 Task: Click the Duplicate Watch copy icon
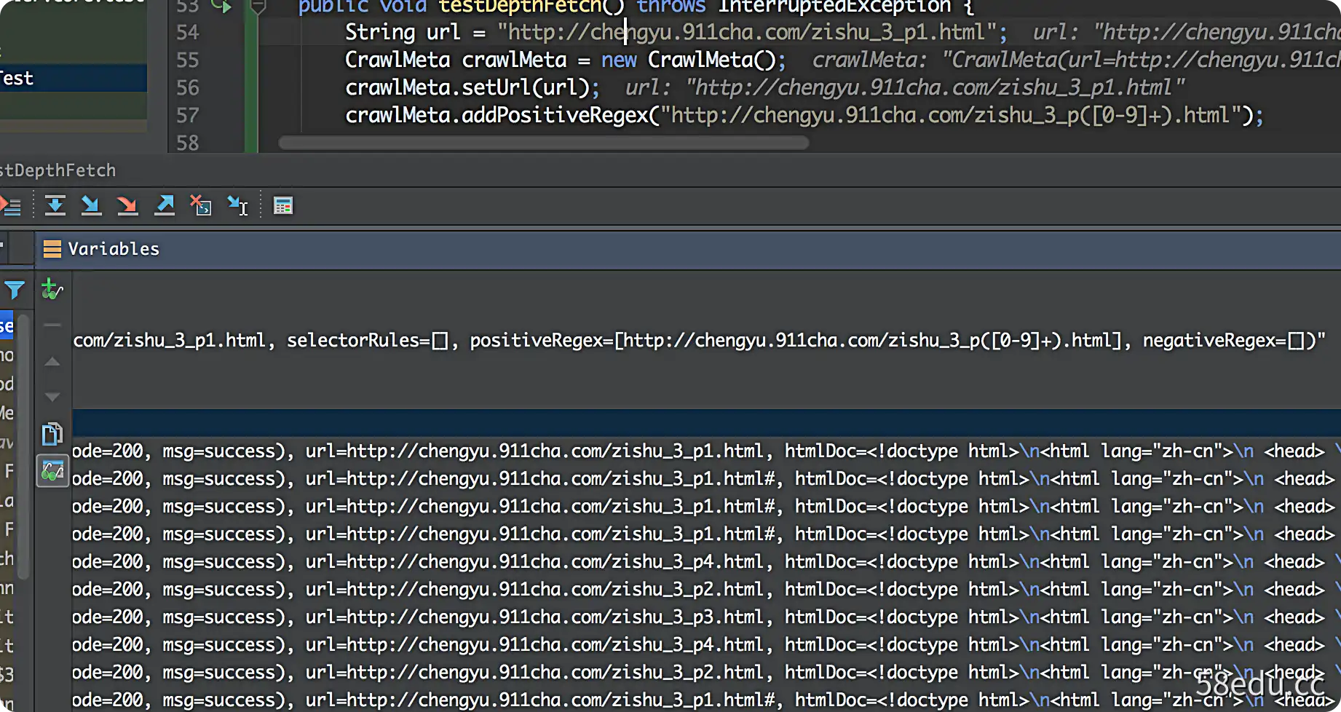(52, 434)
